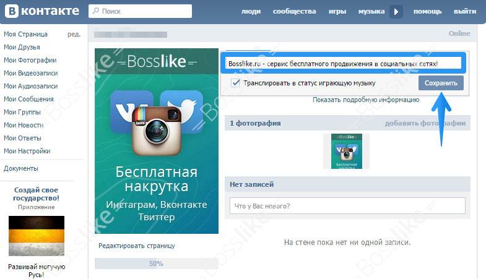Focus the Поиск search field

140,11
